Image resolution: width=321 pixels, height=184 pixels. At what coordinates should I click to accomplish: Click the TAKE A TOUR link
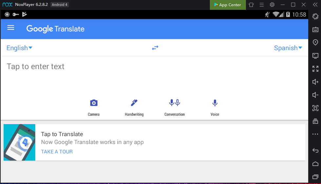57,152
